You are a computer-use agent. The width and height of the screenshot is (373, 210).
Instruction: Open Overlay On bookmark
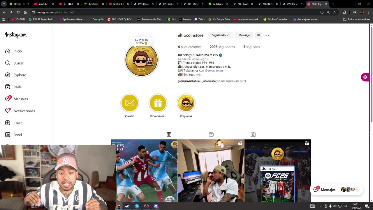click(x=96, y=20)
